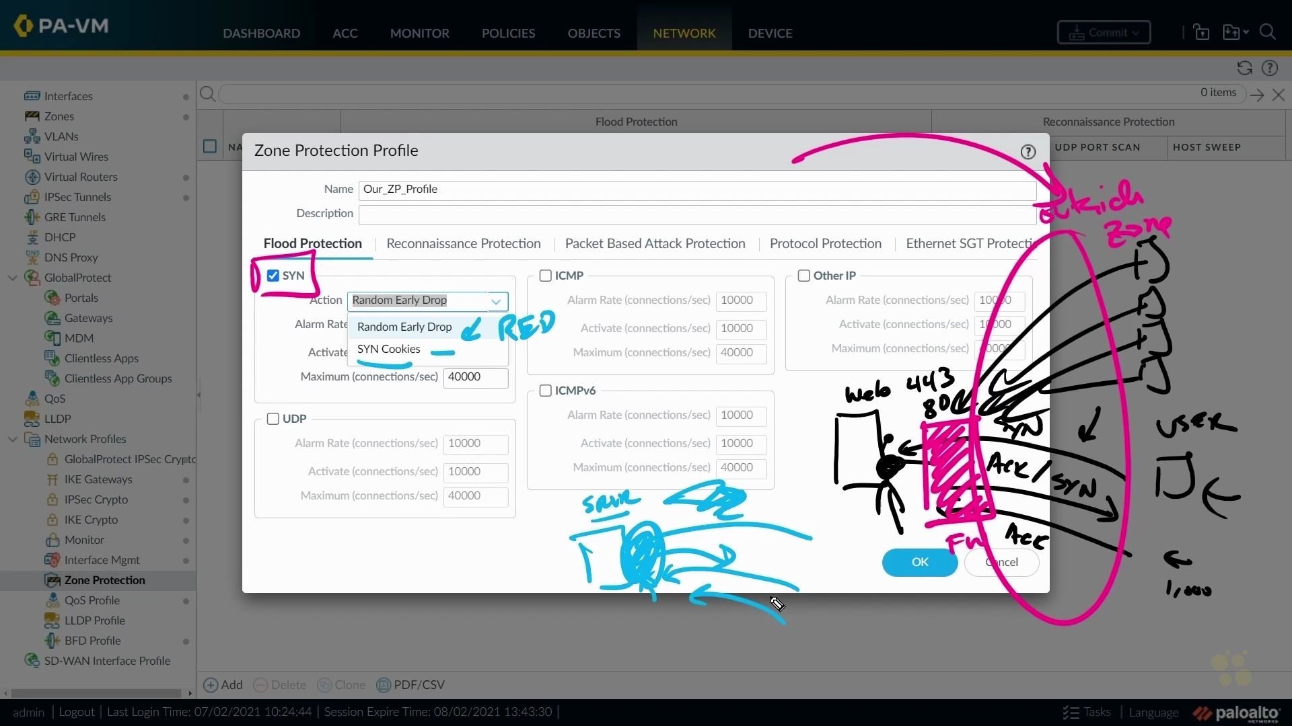The image size is (1292, 726).
Task: Switch to the Reconnaissance Protection tab
Action: click(464, 243)
